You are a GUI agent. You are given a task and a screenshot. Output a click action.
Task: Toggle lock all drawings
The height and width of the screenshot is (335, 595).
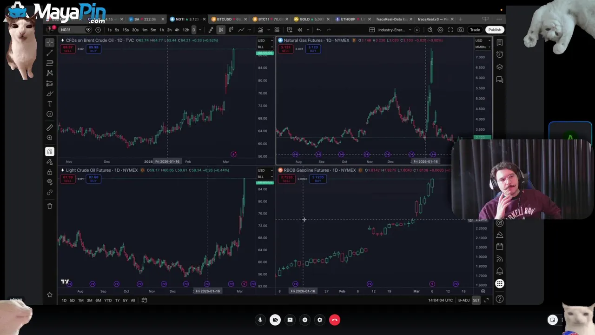coord(50,172)
